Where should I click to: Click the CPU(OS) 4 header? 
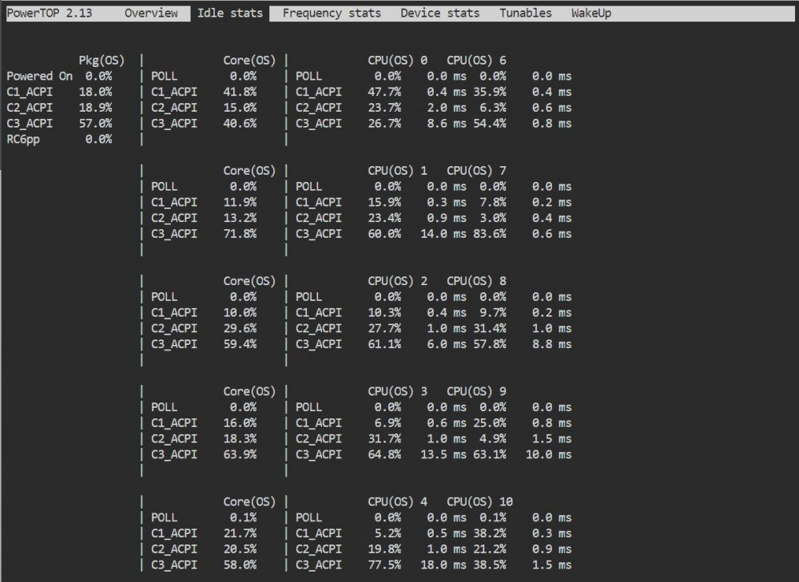(397, 502)
